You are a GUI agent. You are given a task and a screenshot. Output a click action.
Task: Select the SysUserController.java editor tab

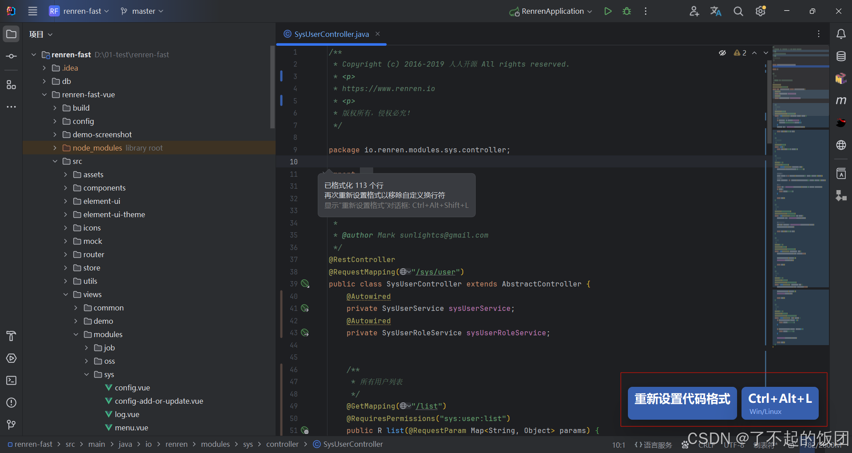click(331, 34)
